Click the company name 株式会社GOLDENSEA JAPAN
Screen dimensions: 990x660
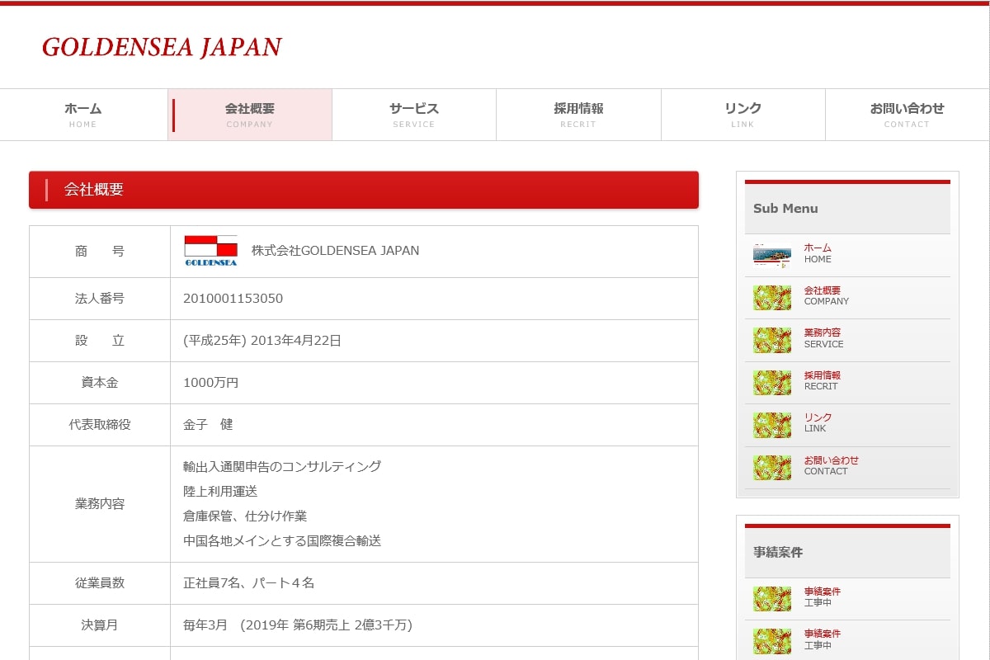pyautogui.click(x=335, y=251)
